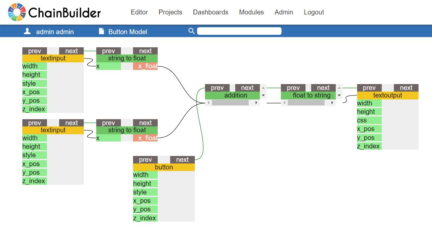
Task: Click the next port on the button node
Action: click(182, 160)
